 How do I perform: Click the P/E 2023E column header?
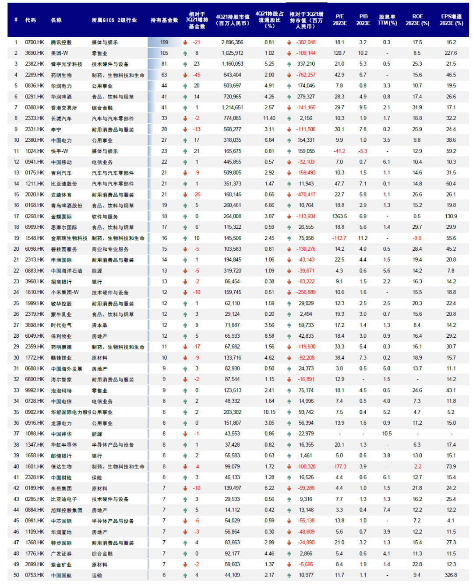[x=339, y=20]
